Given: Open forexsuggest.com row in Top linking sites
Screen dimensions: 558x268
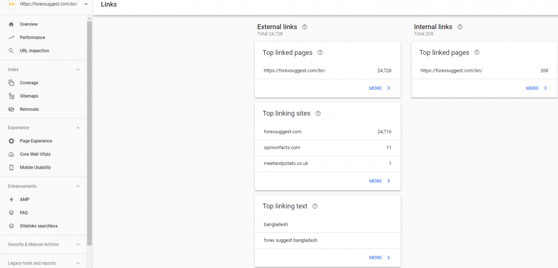Looking at the screenshot, I should point(328,132).
